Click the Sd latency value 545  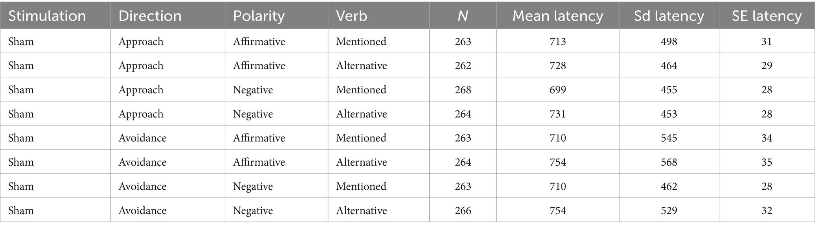click(x=669, y=138)
